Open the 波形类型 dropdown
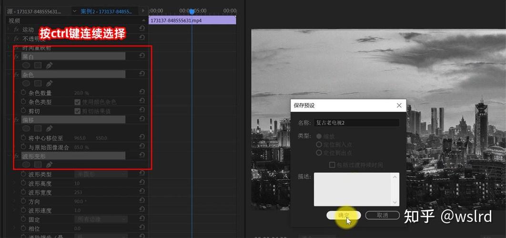The width and height of the screenshot is (506, 238). point(101,174)
